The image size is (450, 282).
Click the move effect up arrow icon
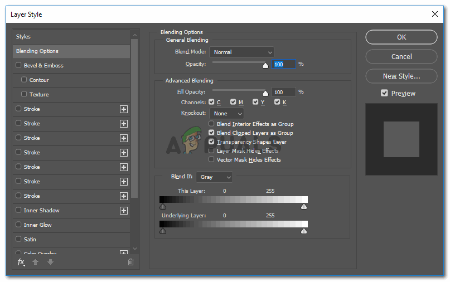35,261
